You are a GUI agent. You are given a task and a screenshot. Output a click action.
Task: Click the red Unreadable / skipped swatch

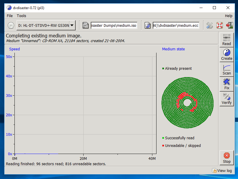(x=163, y=146)
